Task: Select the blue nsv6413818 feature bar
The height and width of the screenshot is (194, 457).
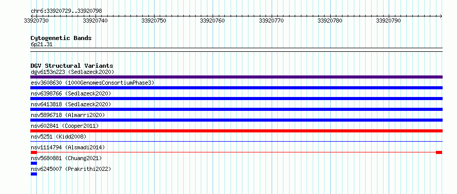Action: tap(236, 109)
